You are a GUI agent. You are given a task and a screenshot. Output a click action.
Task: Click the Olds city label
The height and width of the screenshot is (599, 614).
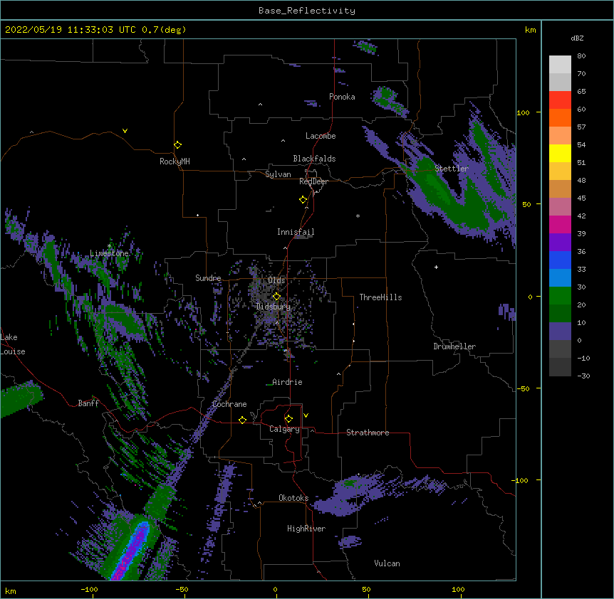276,280
